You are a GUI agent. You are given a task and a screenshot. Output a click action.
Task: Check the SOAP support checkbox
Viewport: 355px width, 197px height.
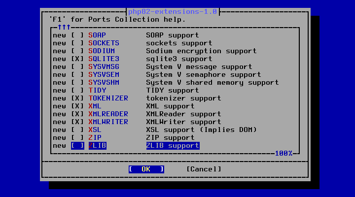pos(77,35)
